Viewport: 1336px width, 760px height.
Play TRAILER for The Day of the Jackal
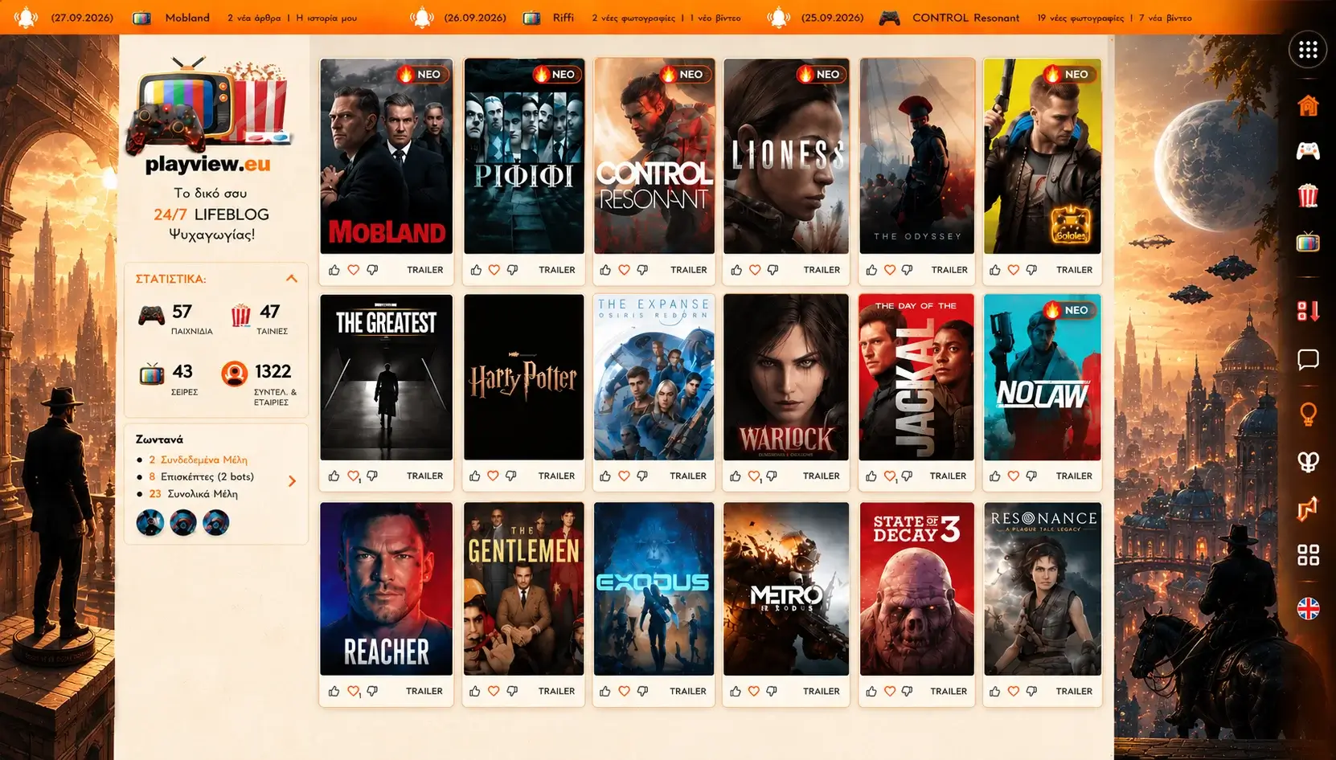tap(949, 476)
